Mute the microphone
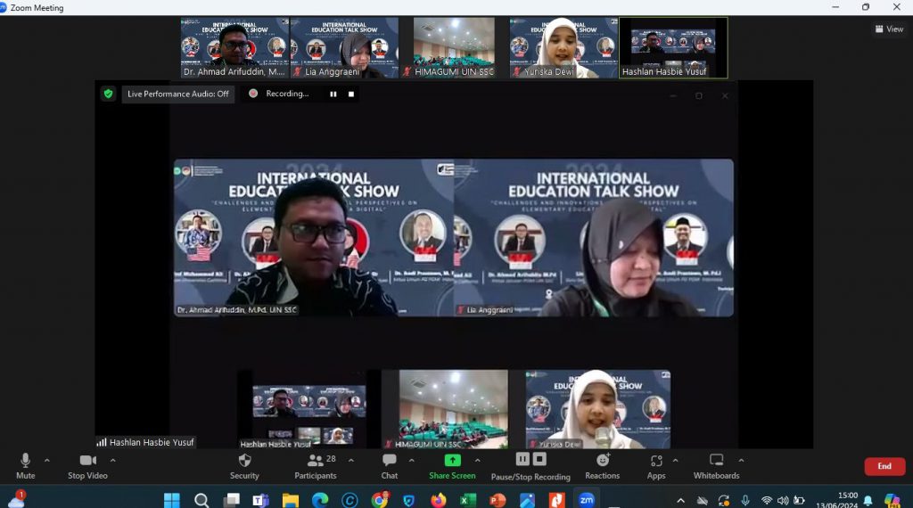The image size is (913, 508). (x=25, y=467)
